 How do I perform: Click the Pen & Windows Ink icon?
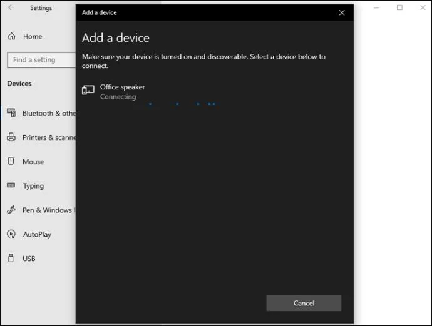(x=11, y=210)
